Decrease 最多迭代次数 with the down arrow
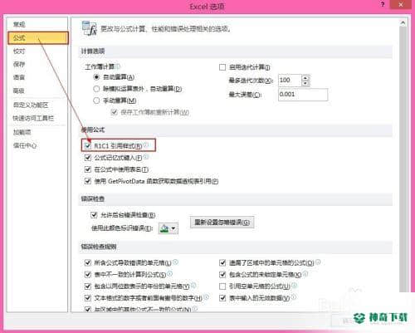 (305, 83)
